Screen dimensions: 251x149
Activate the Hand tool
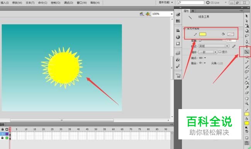(x=247, y=98)
